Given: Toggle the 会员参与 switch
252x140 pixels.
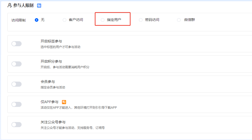Looking at the screenshot, I should click(x=17, y=84).
